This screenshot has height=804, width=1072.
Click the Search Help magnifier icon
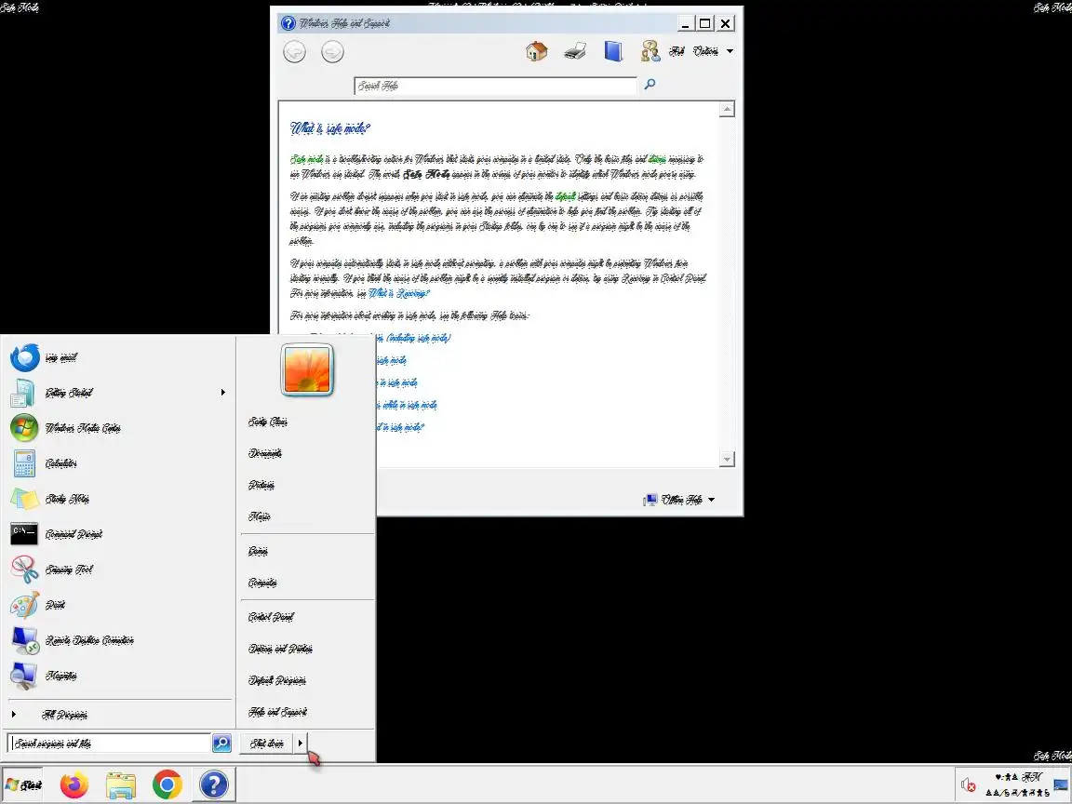(650, 84)
